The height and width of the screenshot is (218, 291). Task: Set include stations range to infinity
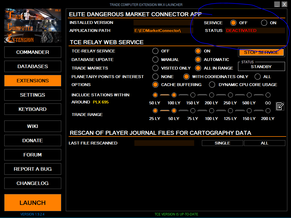[268, 95]
